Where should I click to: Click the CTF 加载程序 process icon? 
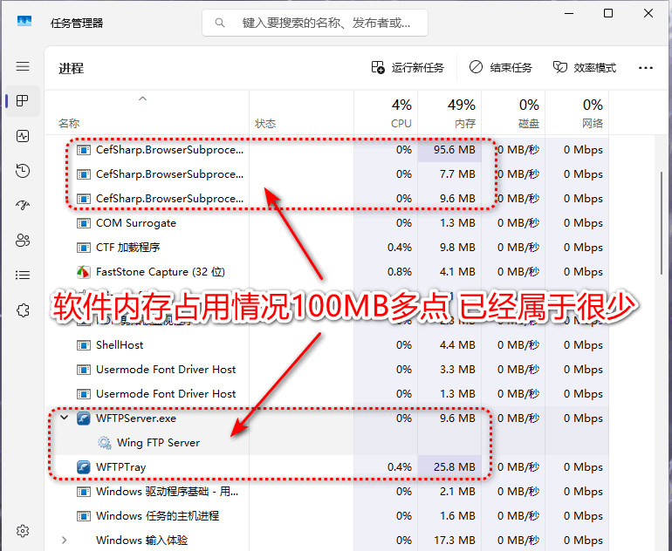83,248
